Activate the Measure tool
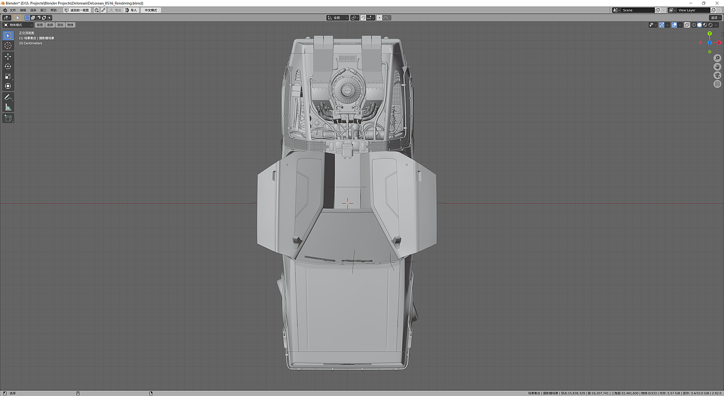 tap(7, 106)
